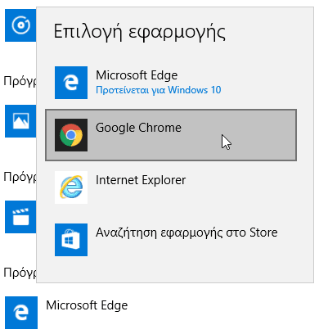
Task: Select the Movies & TV clapperboard icon
Action: 20,217
